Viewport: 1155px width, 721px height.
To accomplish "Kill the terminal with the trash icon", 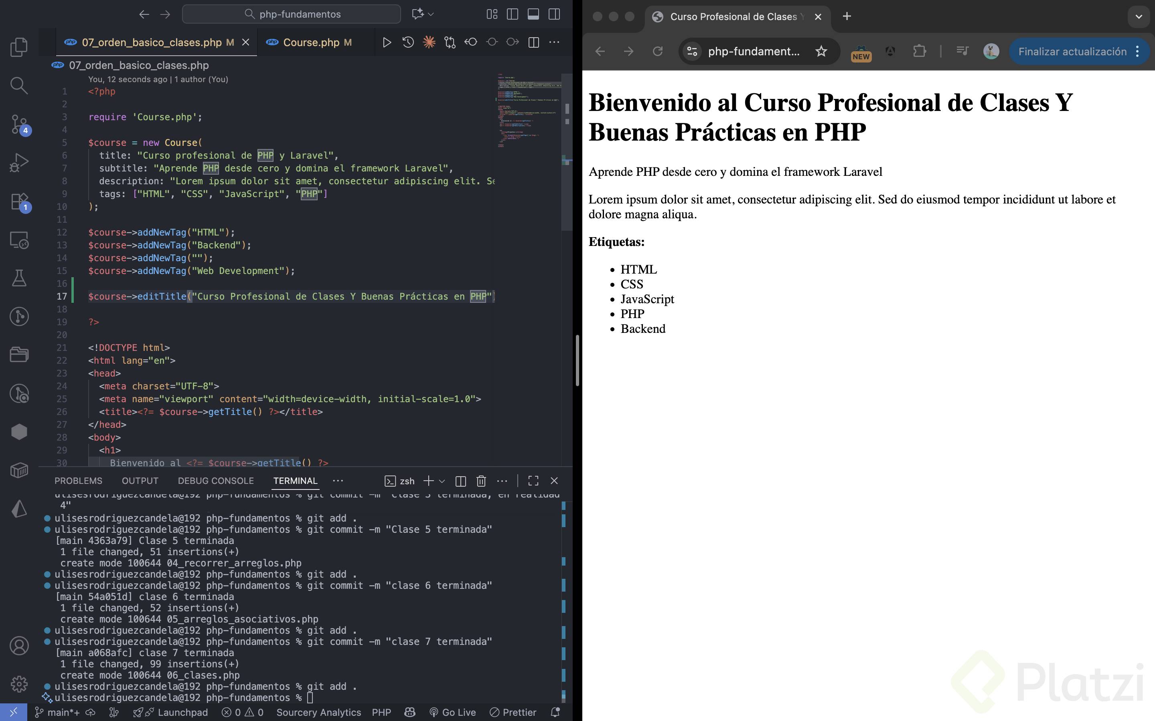I will [x=481, y=481].
